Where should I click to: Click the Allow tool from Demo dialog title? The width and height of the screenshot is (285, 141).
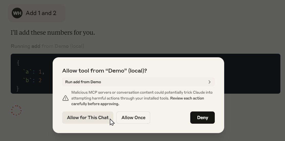[x=104, y=71]
